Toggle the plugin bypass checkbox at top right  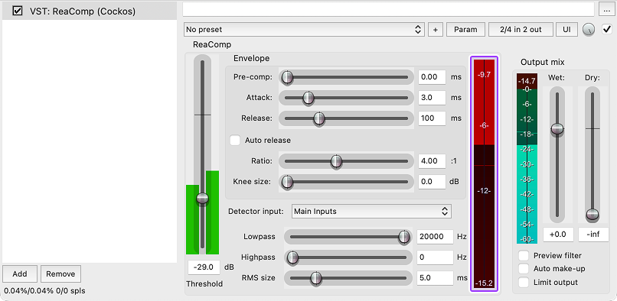(607, 29)
